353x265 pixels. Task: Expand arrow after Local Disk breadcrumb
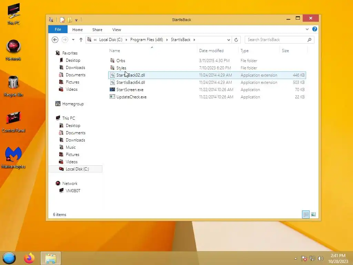[x=126, y=40]
